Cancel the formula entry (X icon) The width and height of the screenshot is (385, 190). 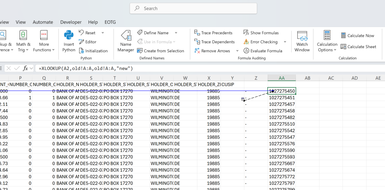click(x=9, y=68)
